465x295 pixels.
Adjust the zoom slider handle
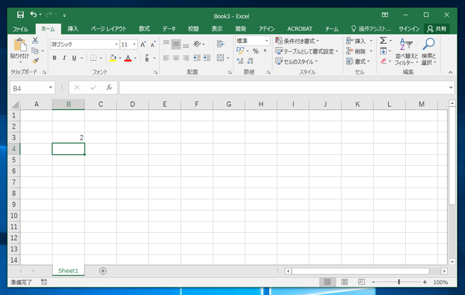tap(399, 282)
